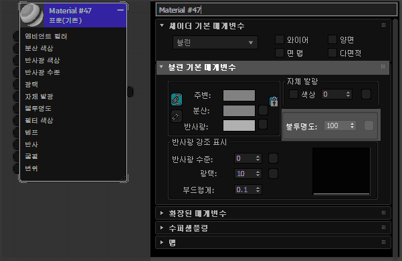Click the 광택 map button

tap(273, 174)
